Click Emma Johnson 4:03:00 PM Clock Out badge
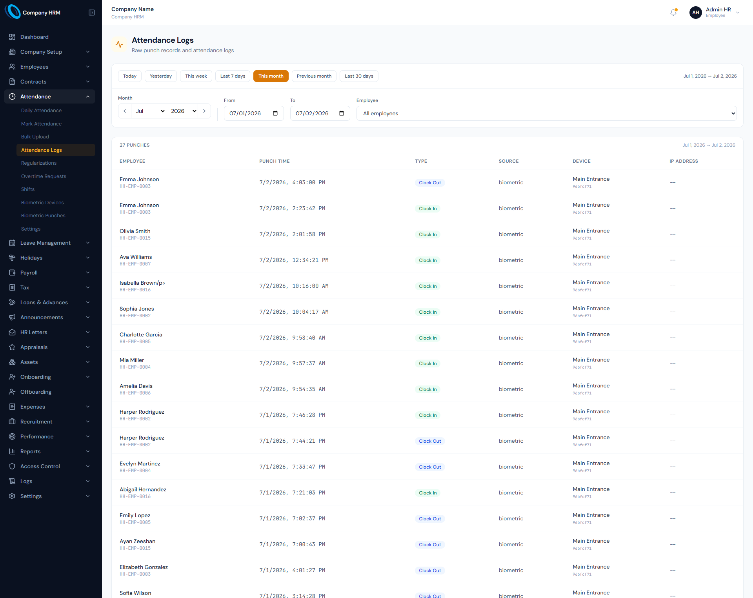753x598 pixels. [430, 183]
